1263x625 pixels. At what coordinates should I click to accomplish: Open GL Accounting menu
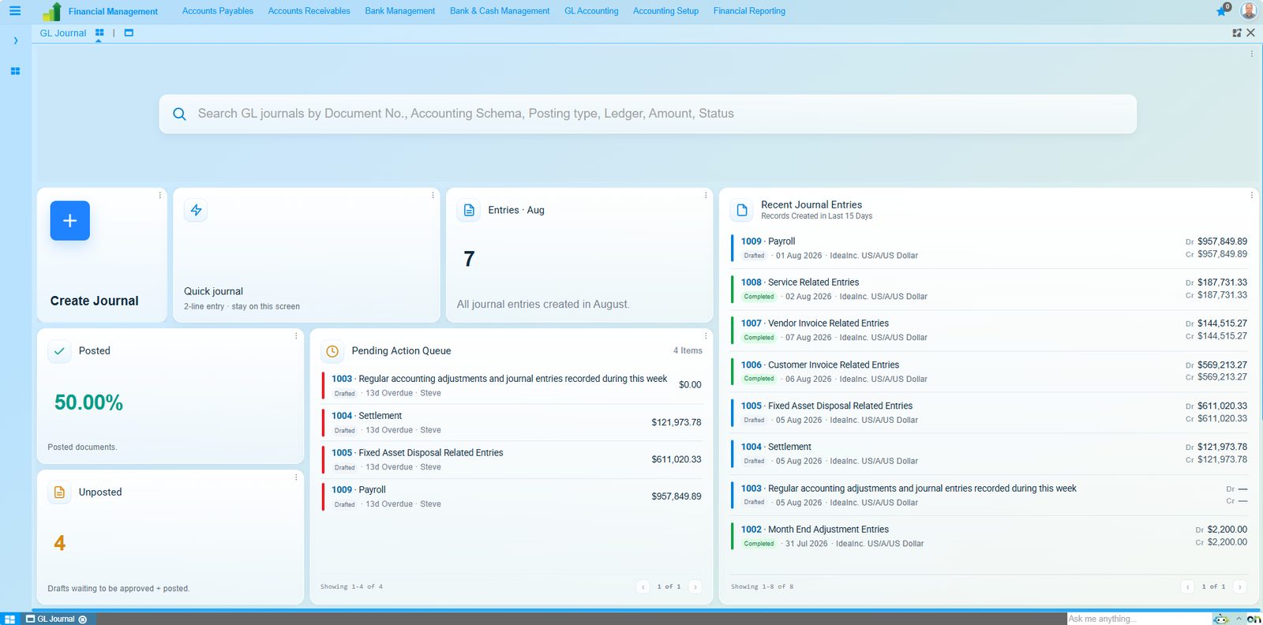click(x=591, y=11)
